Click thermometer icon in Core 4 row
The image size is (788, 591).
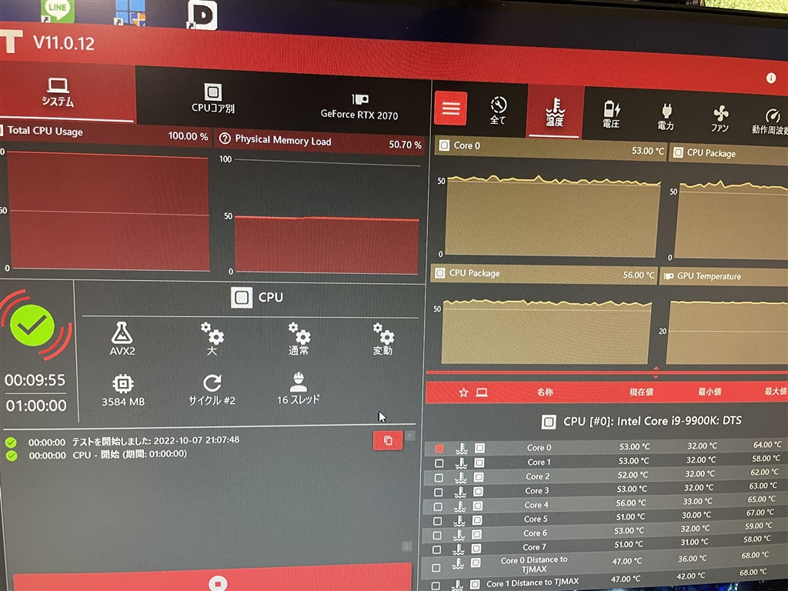(460, 506)
